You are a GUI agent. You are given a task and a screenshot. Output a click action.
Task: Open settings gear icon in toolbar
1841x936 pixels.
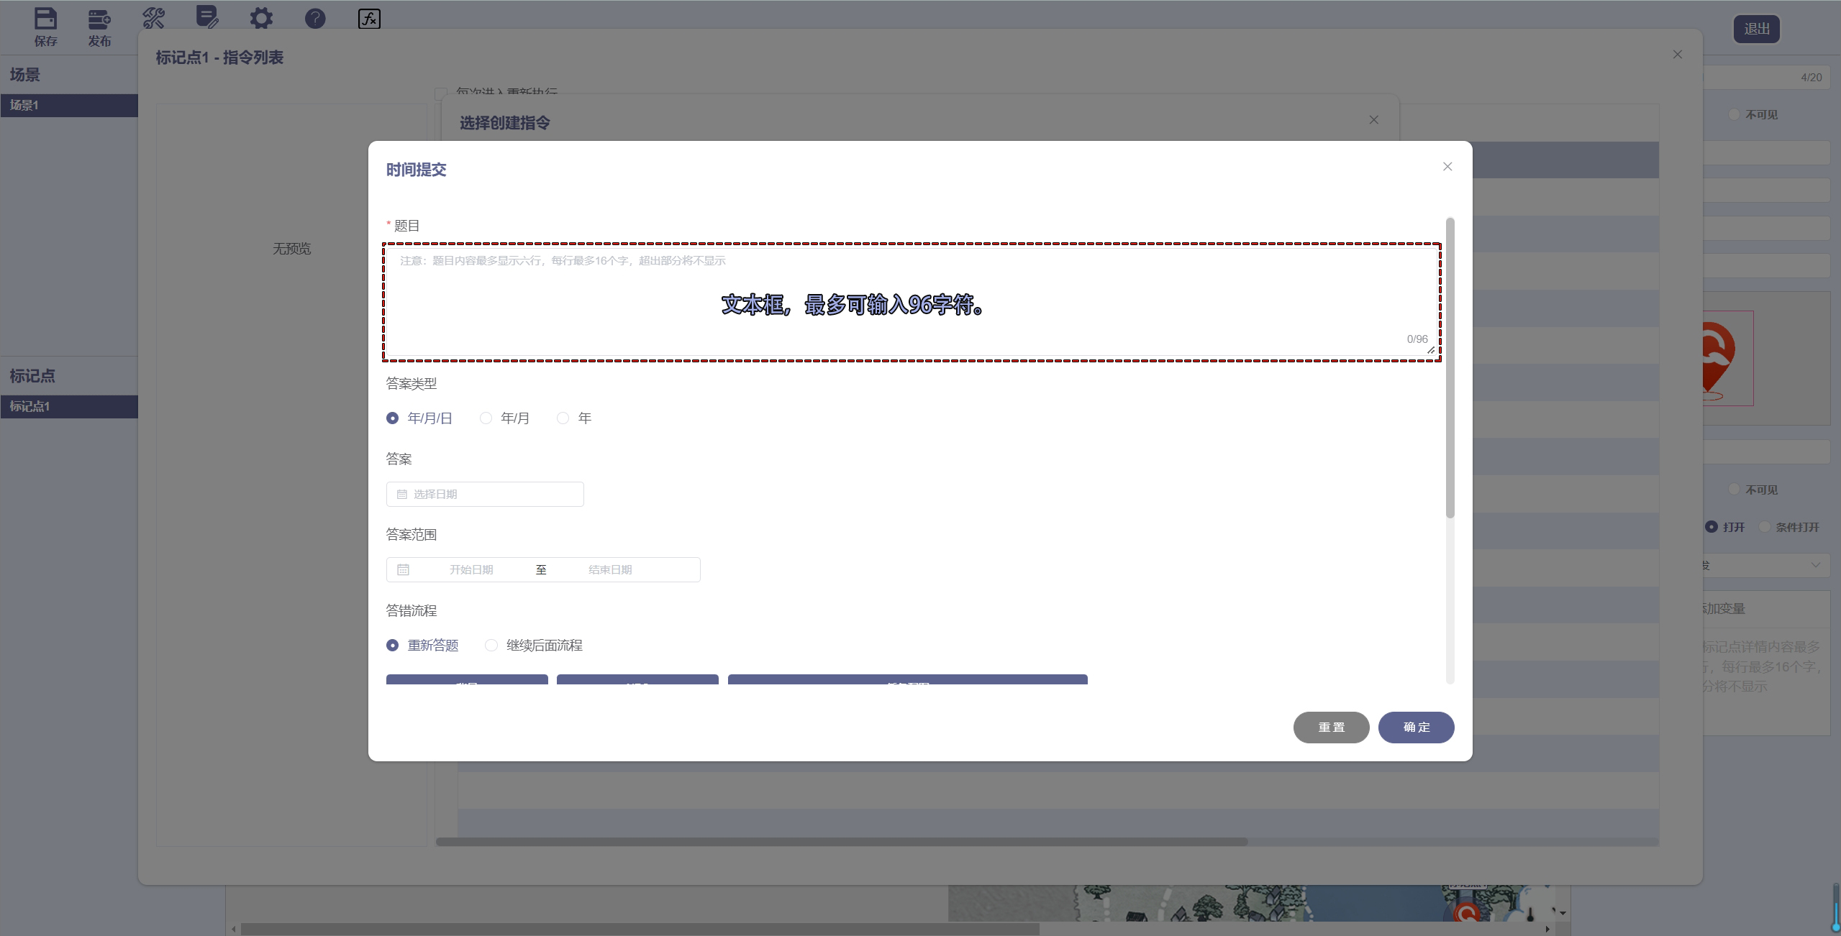point(261,18)
